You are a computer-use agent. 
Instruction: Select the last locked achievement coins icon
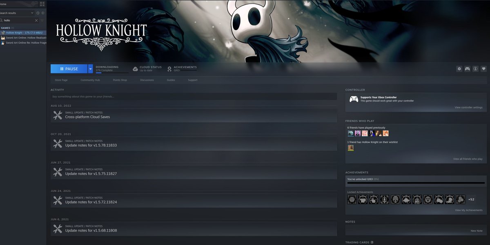(461, 199)
